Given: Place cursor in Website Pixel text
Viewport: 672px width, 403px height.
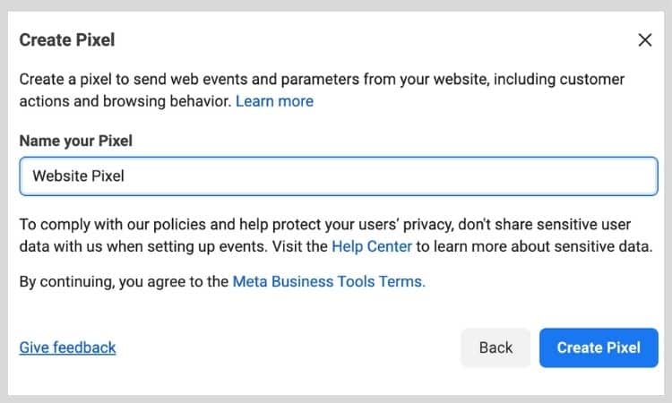Looking at the screenshot, I should coord(79,176).
